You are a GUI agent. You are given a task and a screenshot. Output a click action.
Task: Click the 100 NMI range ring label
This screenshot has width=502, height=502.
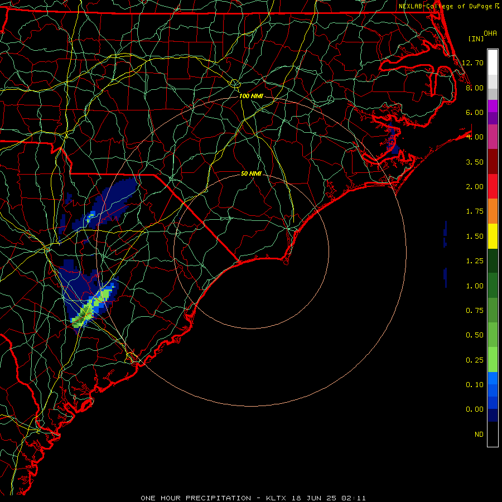pos(251,96)
